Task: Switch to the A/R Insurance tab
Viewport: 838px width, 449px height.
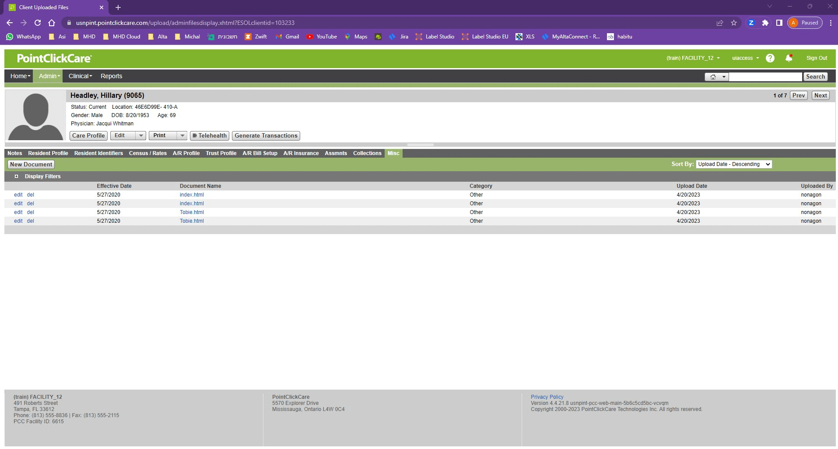Action: (x=301, y=153)
